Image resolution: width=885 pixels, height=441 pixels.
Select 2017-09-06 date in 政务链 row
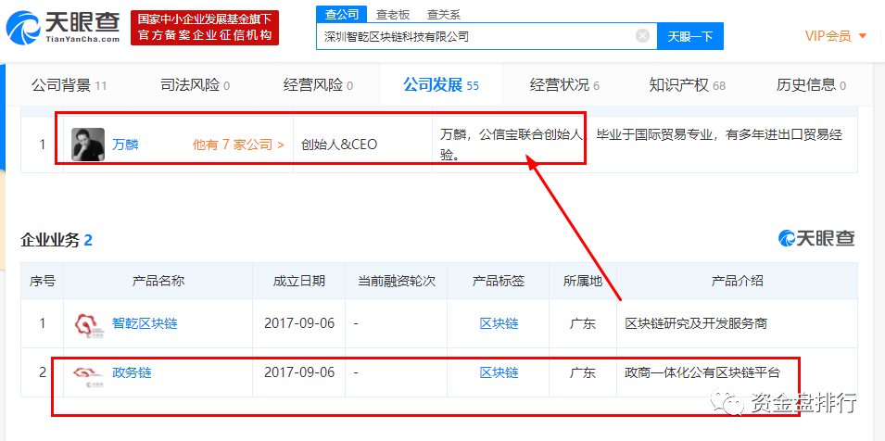pyautogui.click(x=299, y=372)
